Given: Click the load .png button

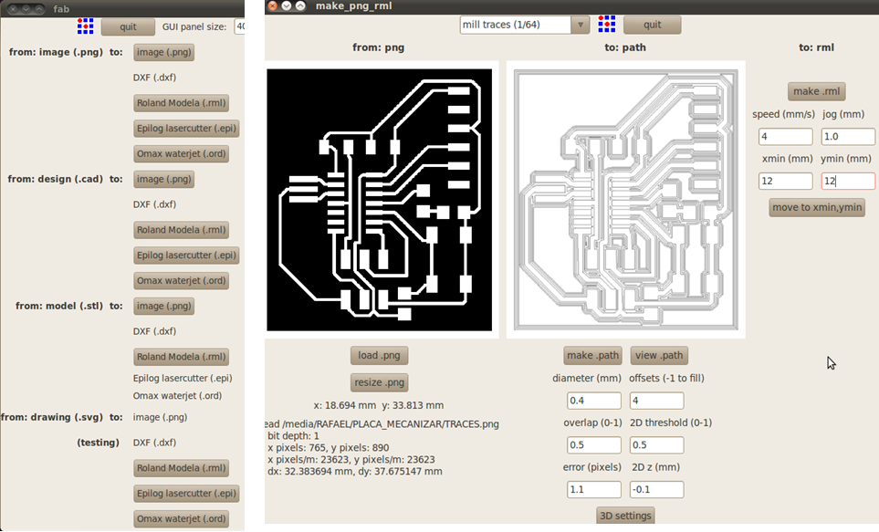Looking at the screenshot, I should (x=379, y=355).
